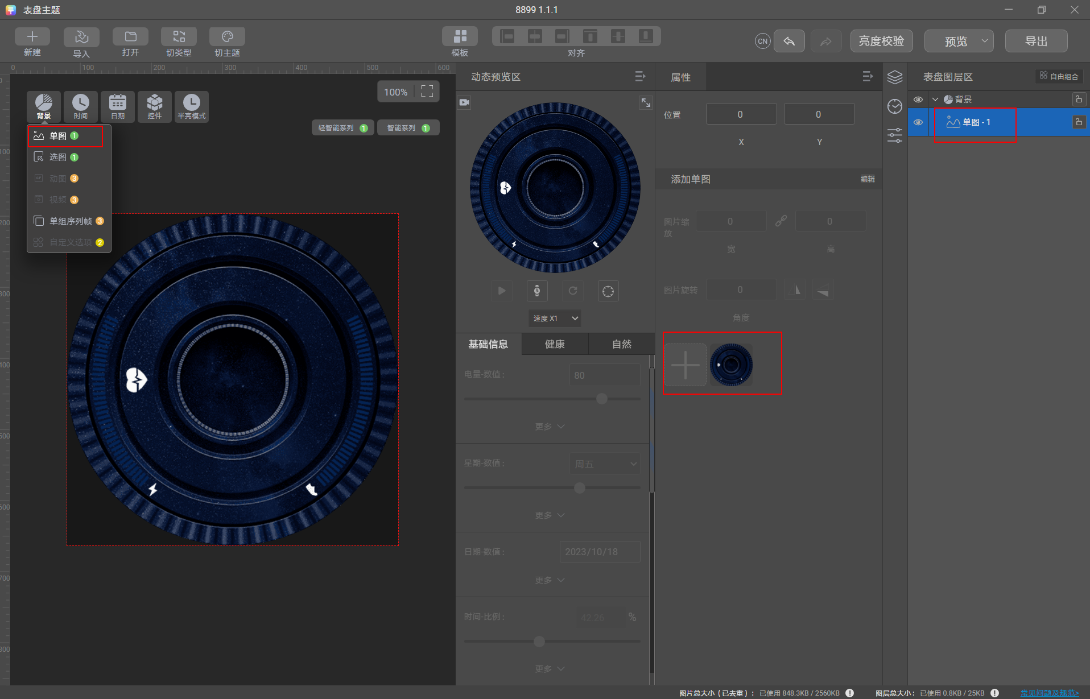Open the 速度 X1 speed dropdown
This screenshot has width=1090, height=699.
pos(555,319)
